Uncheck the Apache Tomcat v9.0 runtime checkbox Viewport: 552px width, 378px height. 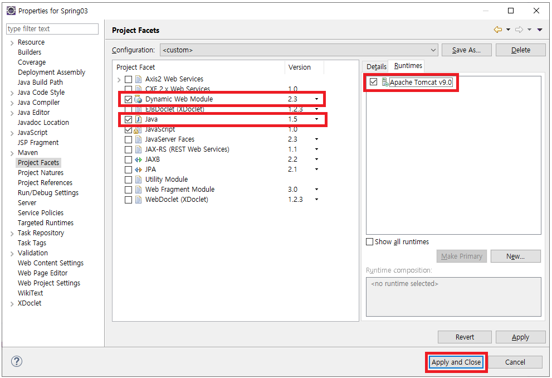click(x=374, y=82)
